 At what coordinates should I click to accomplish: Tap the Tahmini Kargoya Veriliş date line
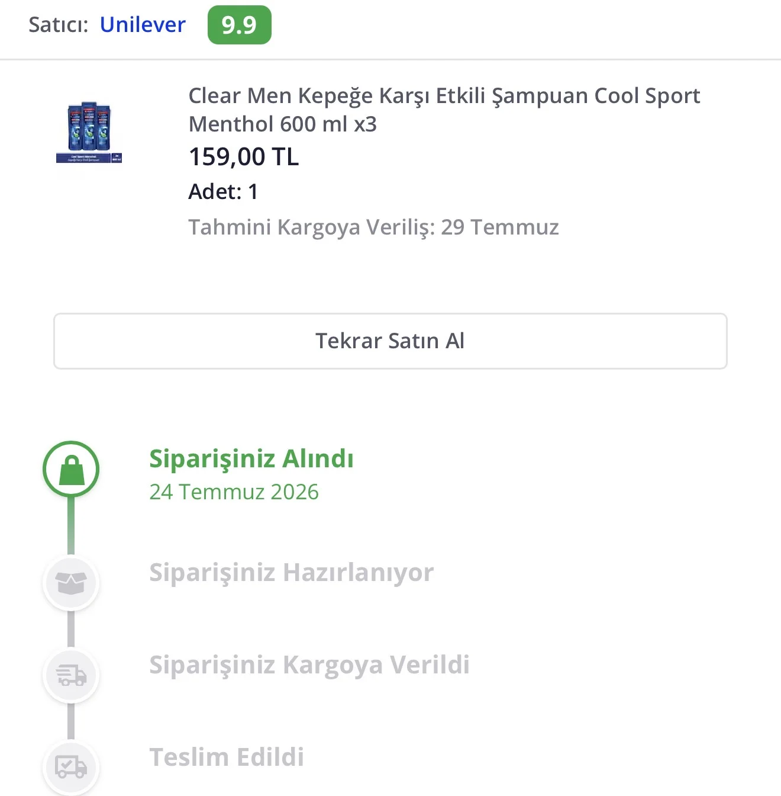[x=373, y=227]
